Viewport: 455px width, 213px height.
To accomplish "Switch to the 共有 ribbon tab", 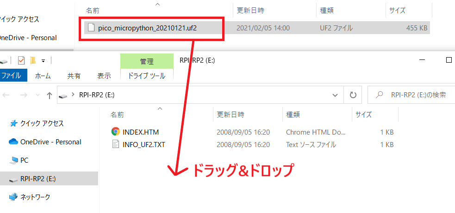I will tap(74, 76).
